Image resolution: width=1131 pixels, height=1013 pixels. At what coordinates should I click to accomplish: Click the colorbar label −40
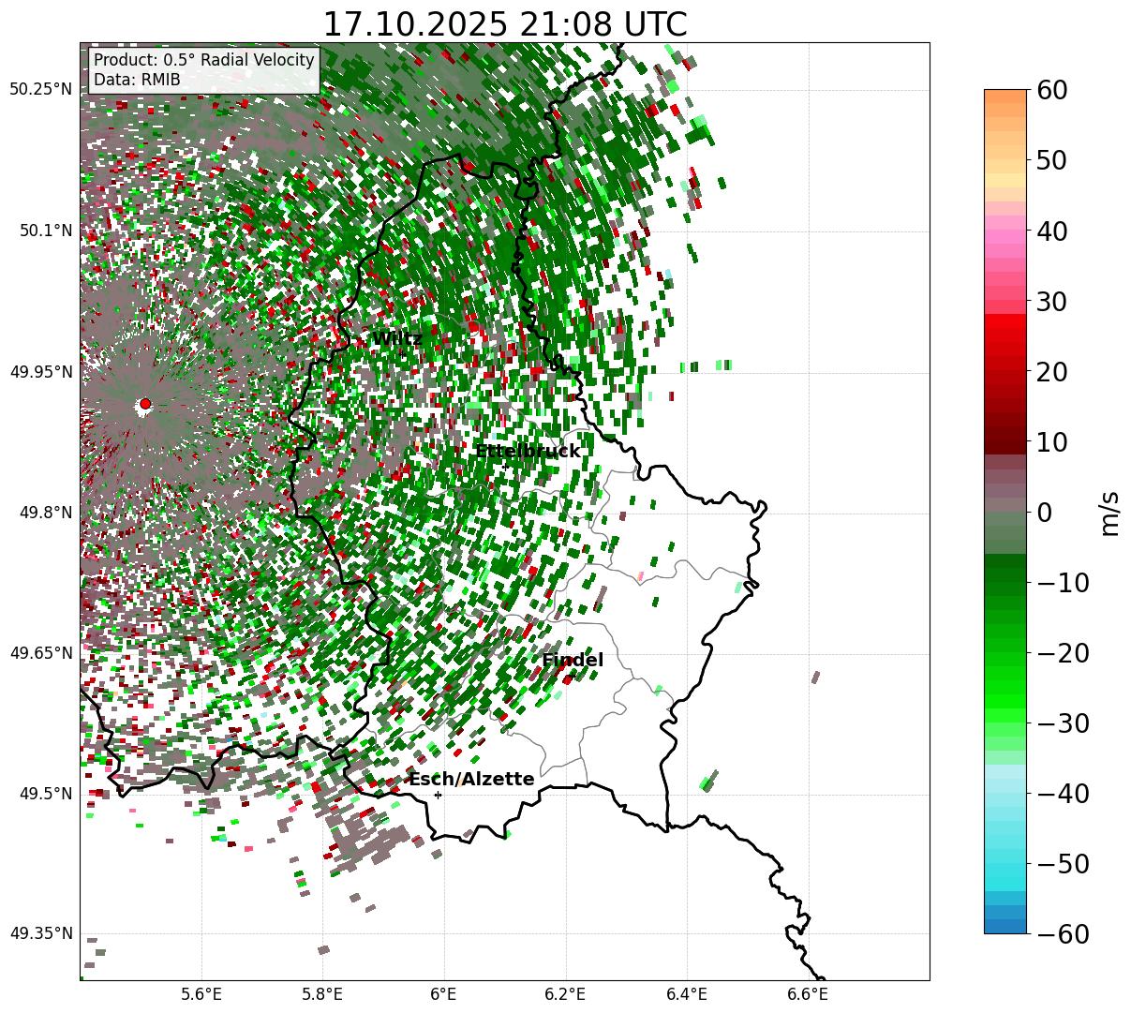click(x=1063, y=794)
